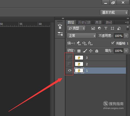Click the dock panel gripper handle

tap(60, 21)
